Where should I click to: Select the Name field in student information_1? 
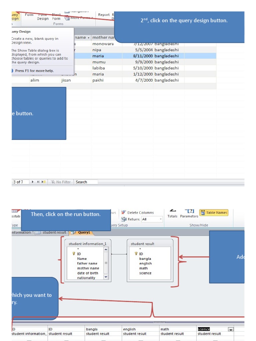click(82, 258)
